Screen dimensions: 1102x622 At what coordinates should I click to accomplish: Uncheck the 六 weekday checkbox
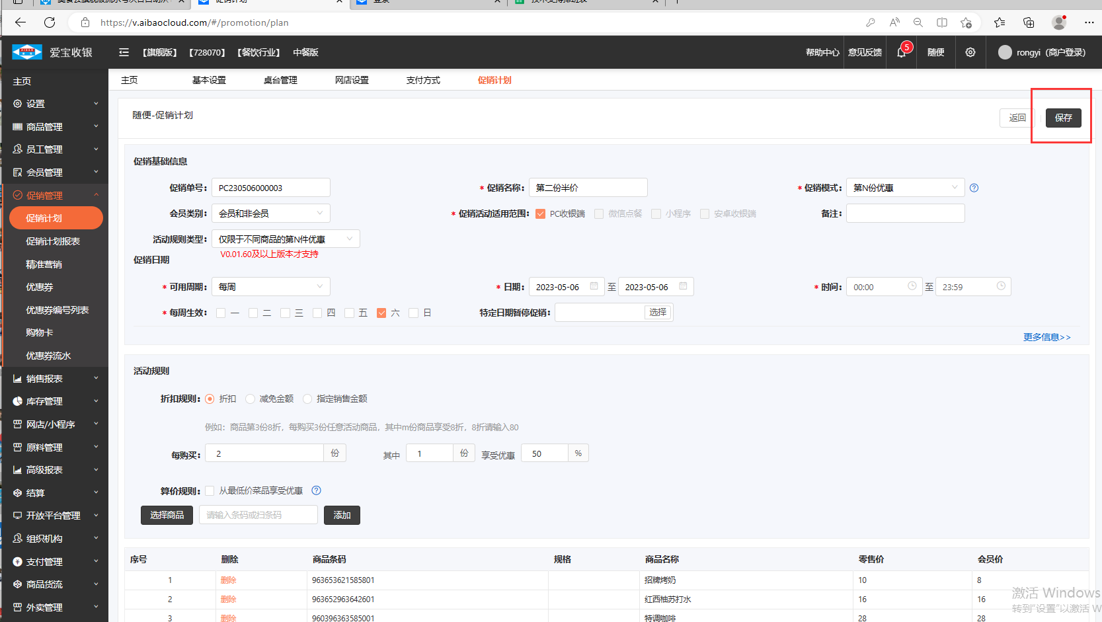(381, 313)
